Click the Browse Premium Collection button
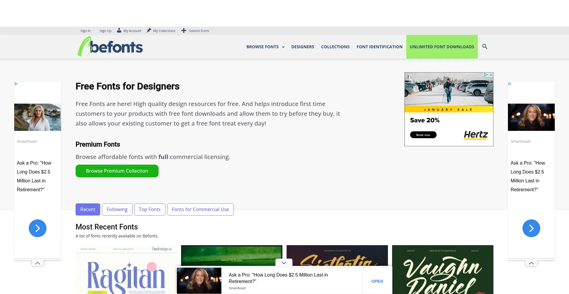Image resolution: width=569 pixels, height=294 pixels. [x=117, y=171]
